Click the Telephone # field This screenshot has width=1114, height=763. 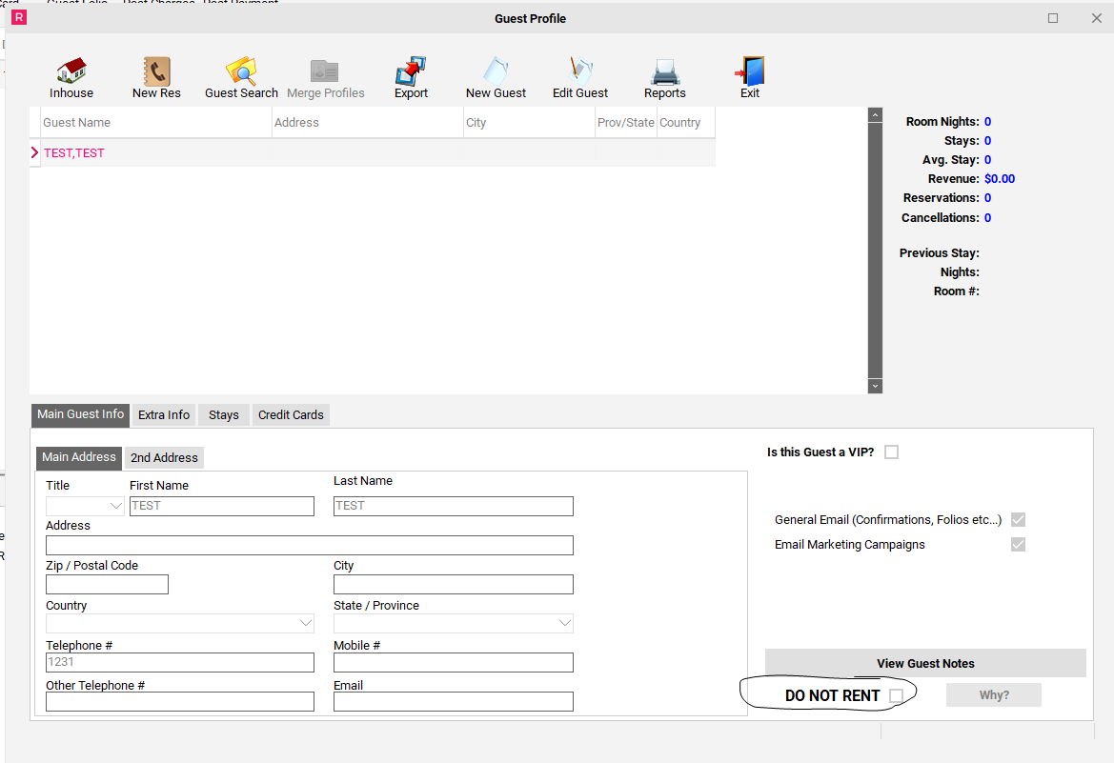coord(180,663)
